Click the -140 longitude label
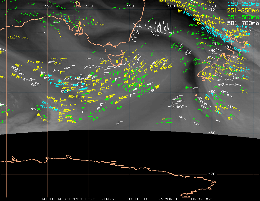 click(x=88, y=6)
